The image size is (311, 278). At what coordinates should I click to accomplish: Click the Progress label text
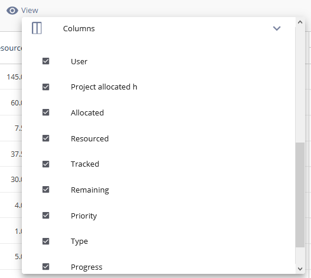tap(87, 267)
